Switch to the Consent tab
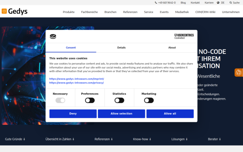 (x=71, y=47)
